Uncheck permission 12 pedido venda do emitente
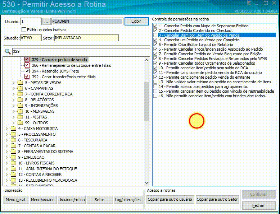280x214 pixels. point(155,77)
